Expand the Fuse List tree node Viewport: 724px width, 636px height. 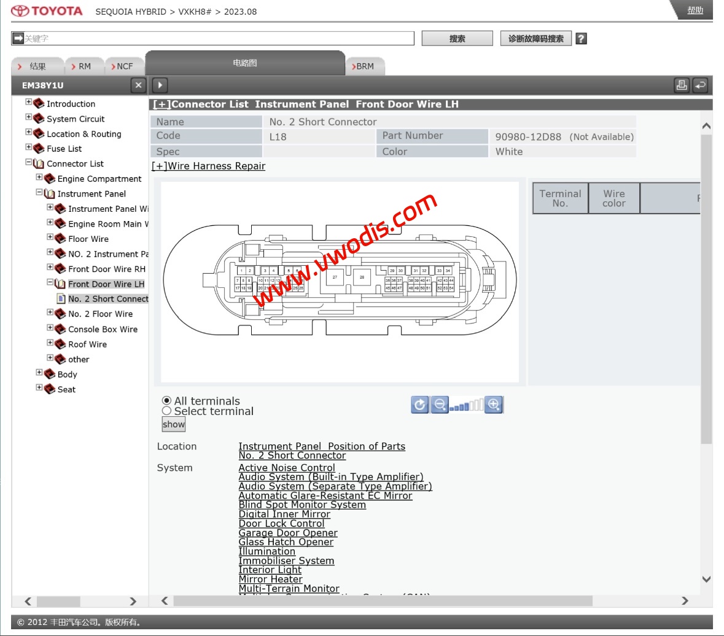(x=29, y=147)
